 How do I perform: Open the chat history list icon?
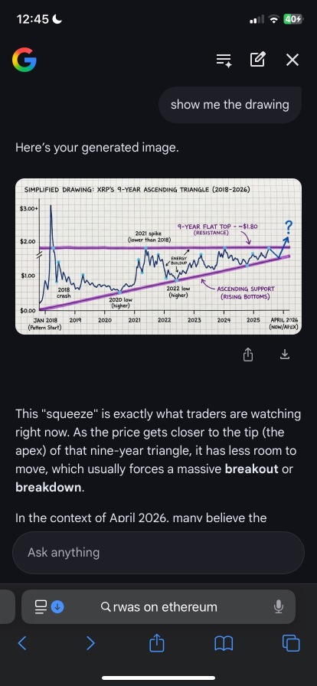click(x=224, y=60)
